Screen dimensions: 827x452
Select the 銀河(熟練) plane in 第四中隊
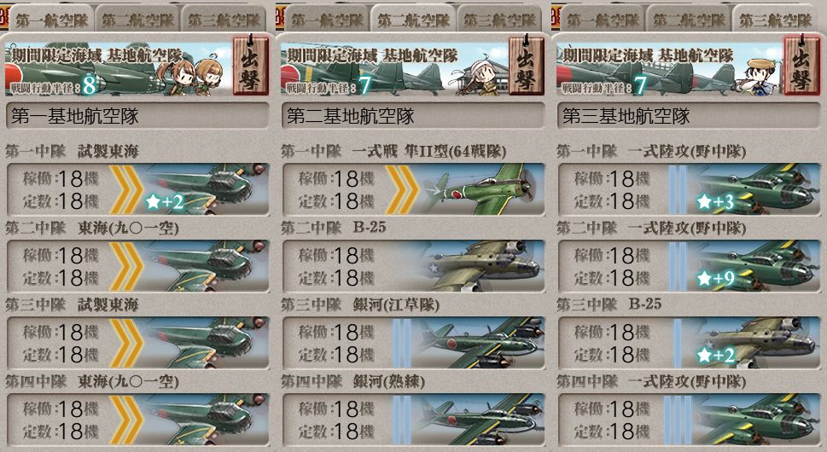coord(413,420)
